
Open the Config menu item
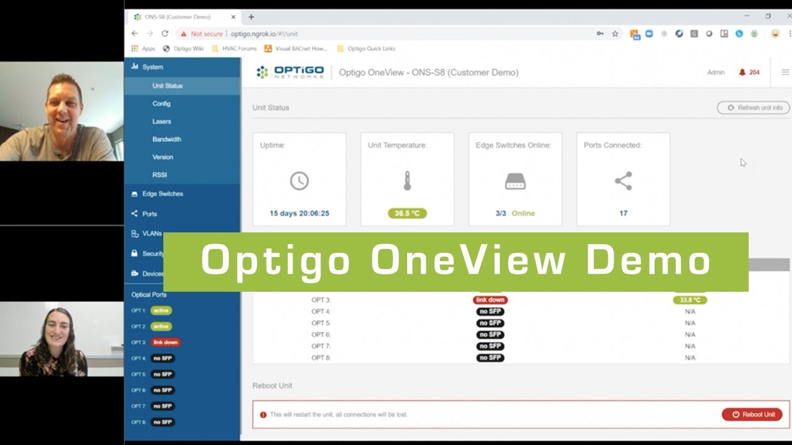(161, 104)
